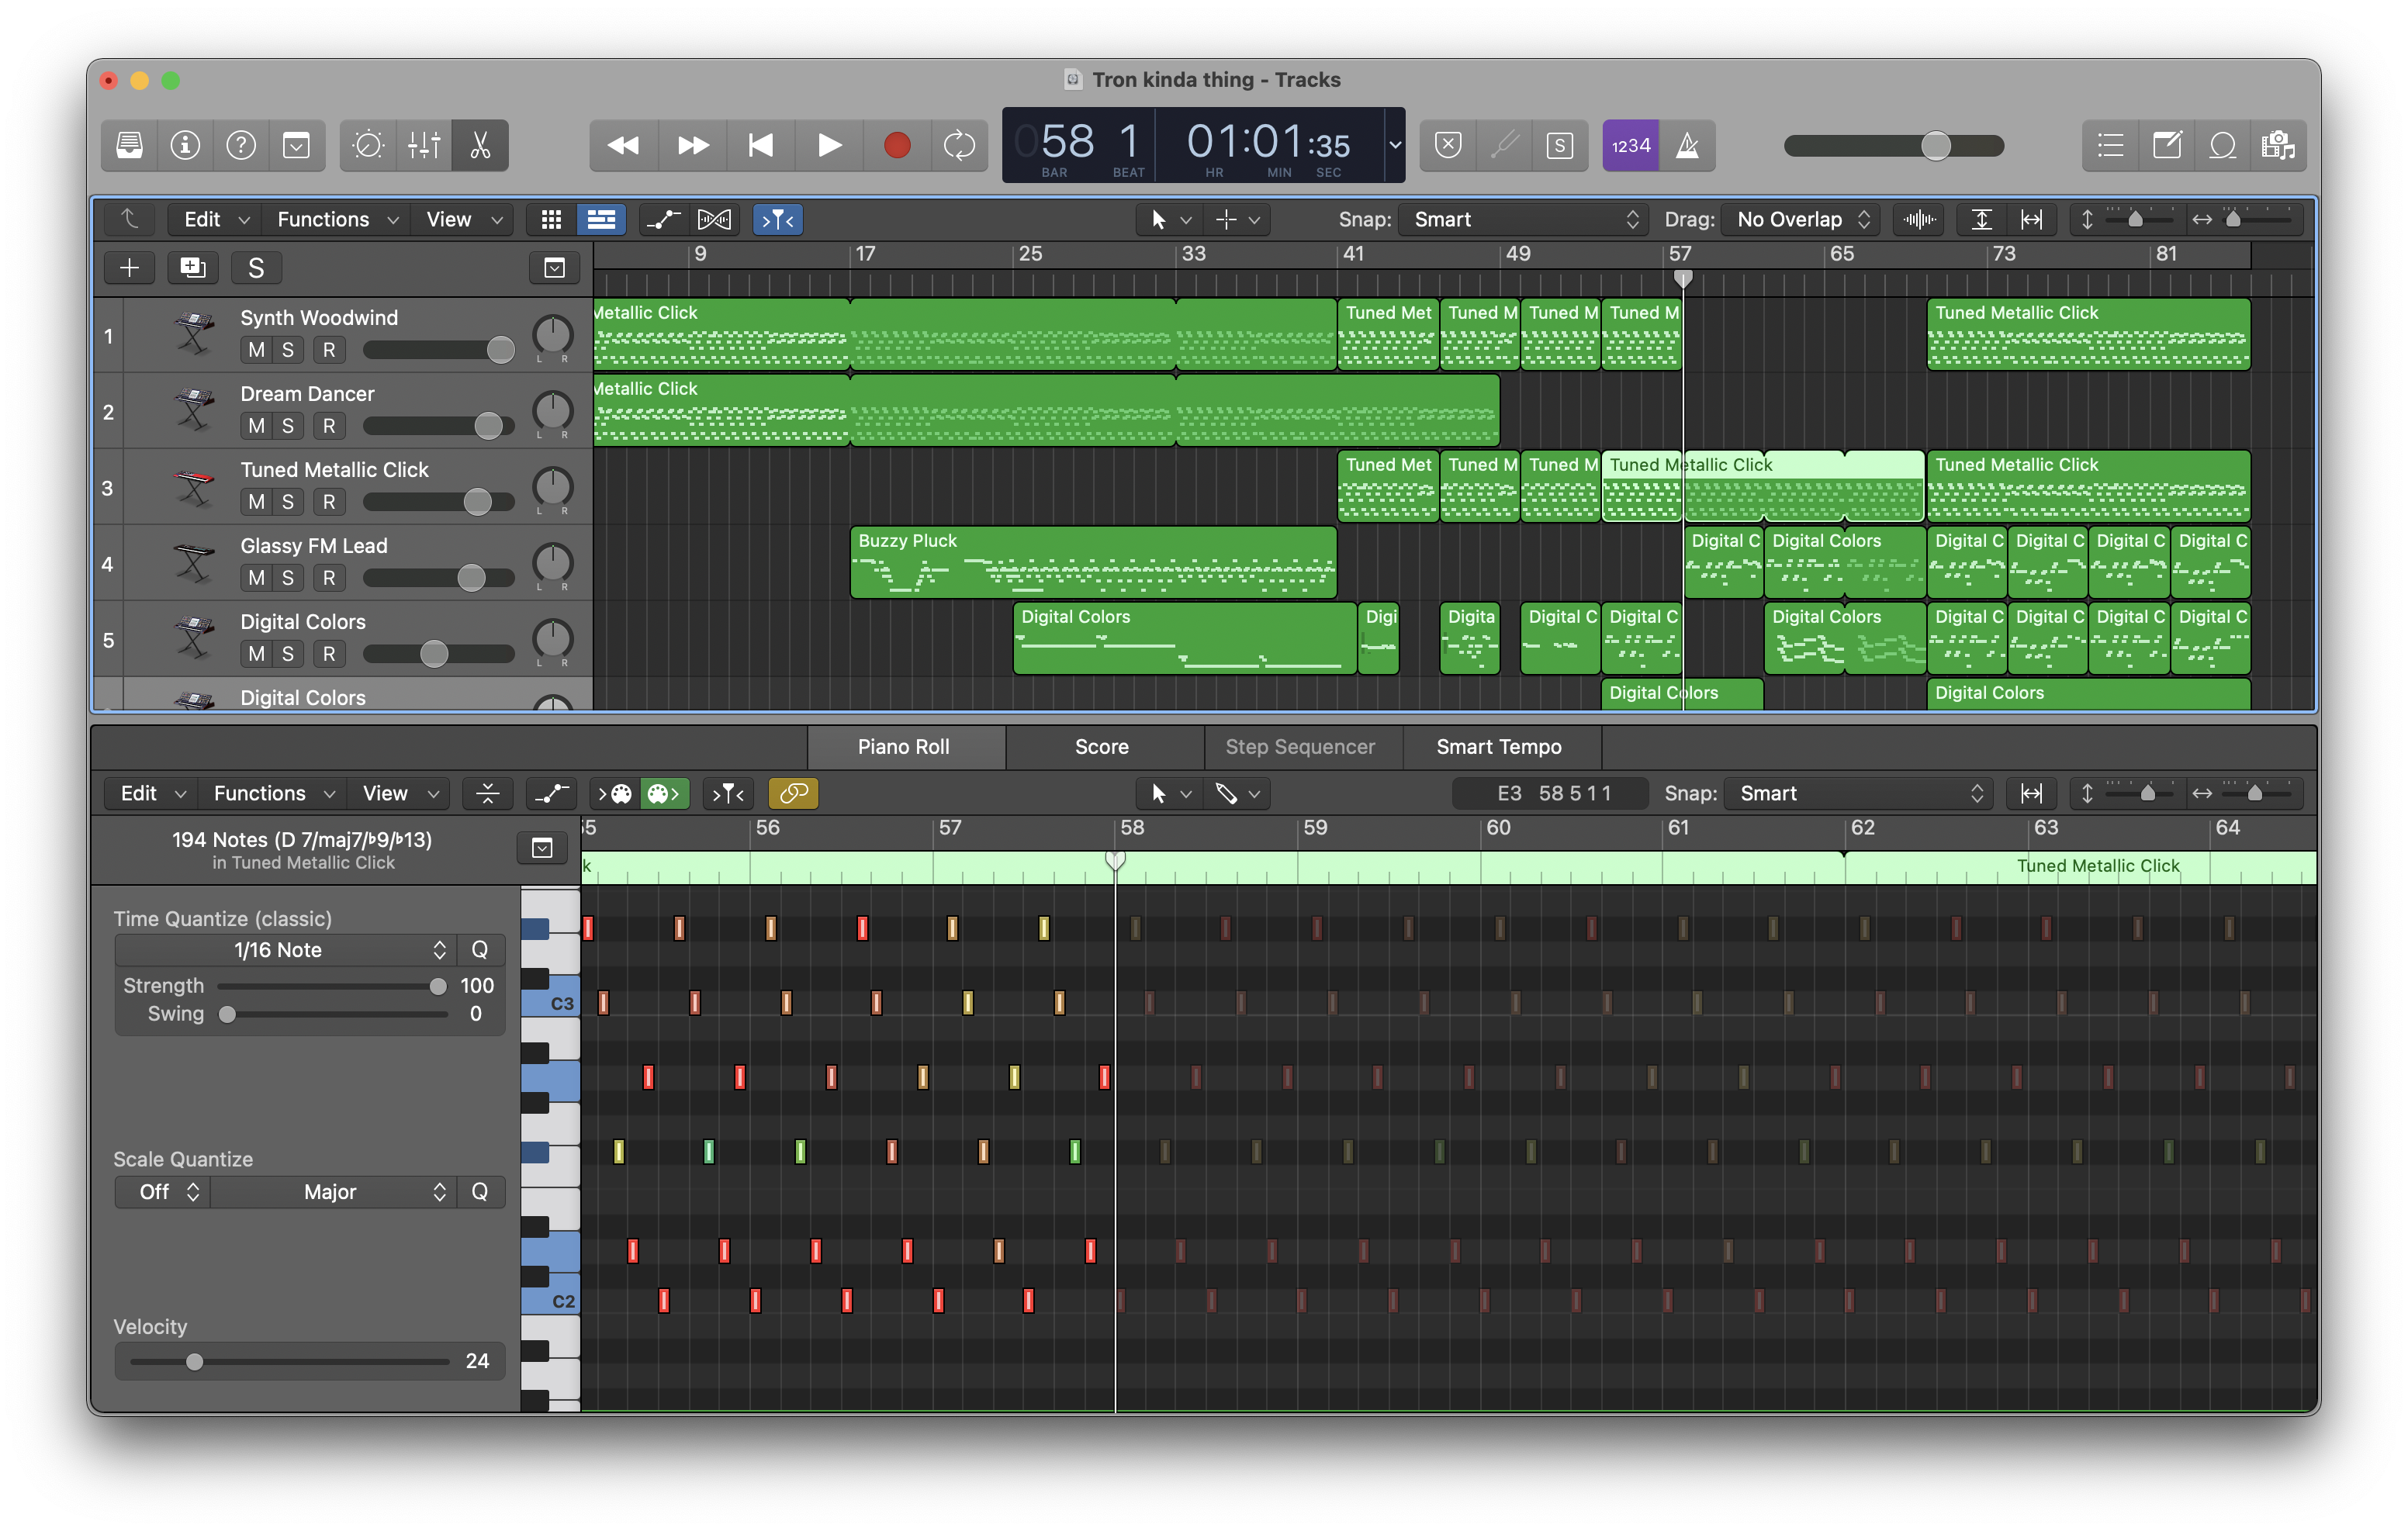Toggle waveform zoom icon
Image resolution: width=2408 pixels, height=1531 pixels.
[x=1919, y=219]
